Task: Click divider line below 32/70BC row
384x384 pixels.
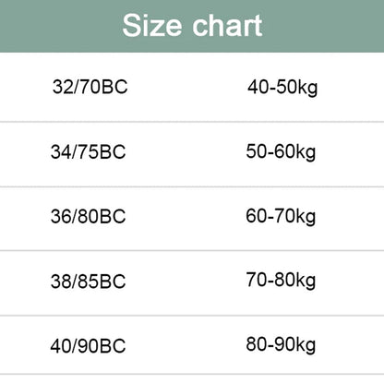Action: click(192, 122)
